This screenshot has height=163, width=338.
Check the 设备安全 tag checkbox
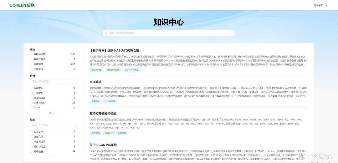[x=31, y=131]
